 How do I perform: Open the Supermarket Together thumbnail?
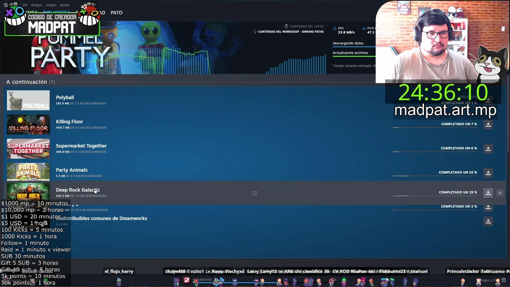(x=28, y=149)
